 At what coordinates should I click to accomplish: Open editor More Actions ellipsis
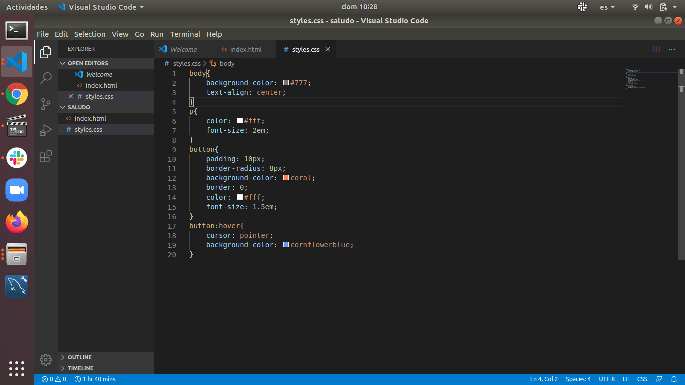[x=672, y=49]
